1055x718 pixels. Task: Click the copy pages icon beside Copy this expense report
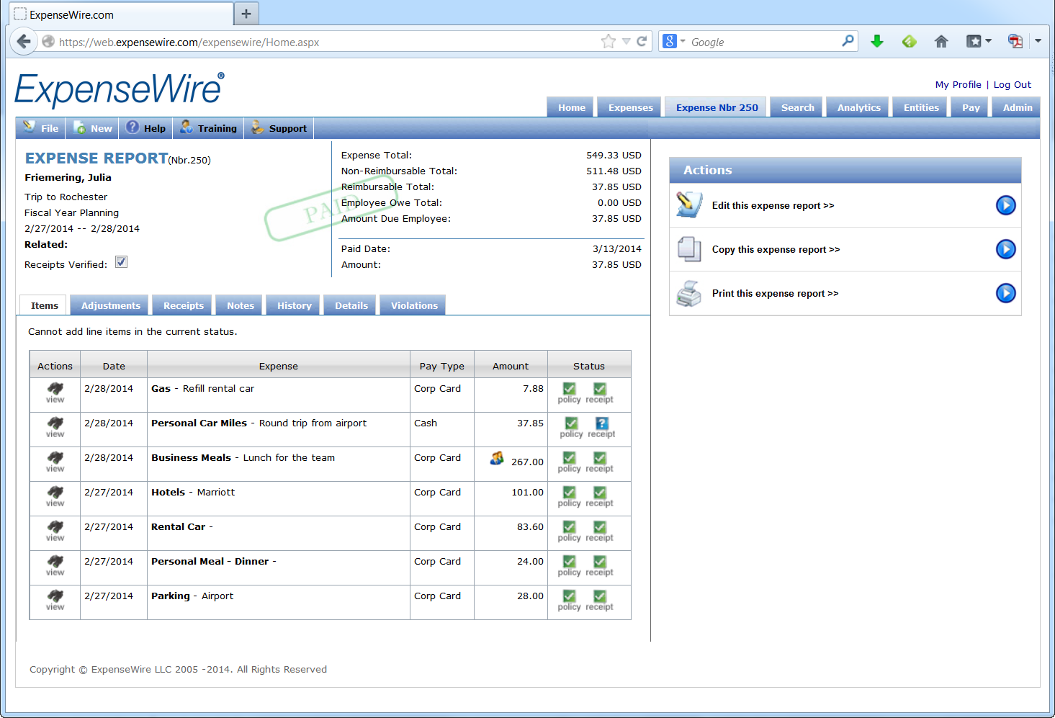pyautogui.click(x=688, y=249)
